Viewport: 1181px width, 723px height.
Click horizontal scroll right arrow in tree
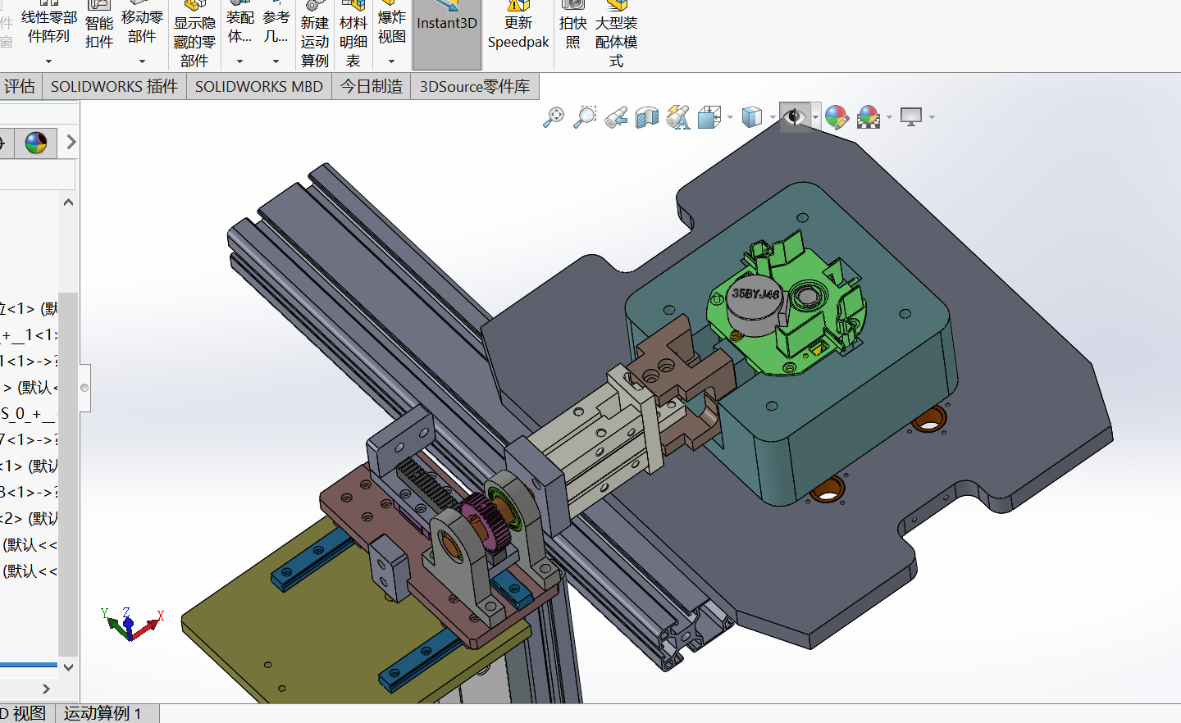click(x=46, y=689)
